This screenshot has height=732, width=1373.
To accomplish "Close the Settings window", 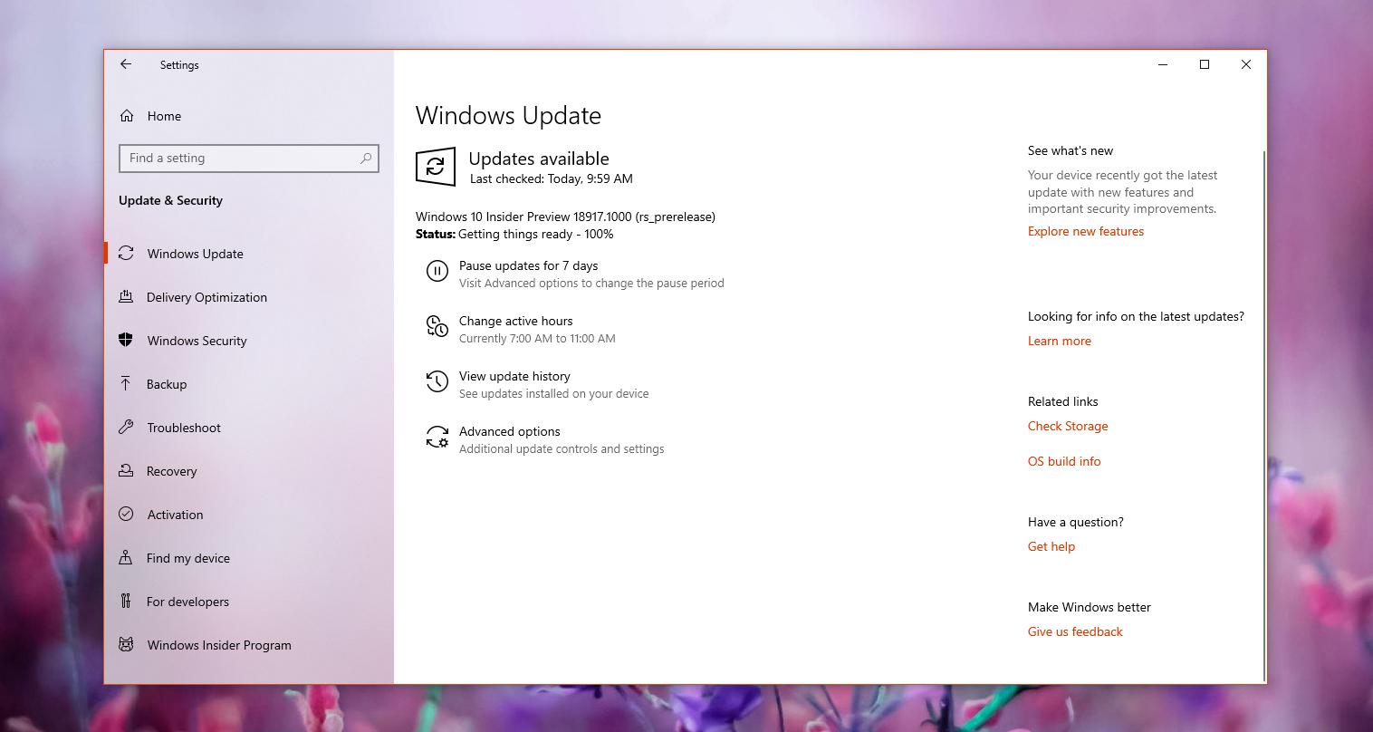I will 1246,64.
